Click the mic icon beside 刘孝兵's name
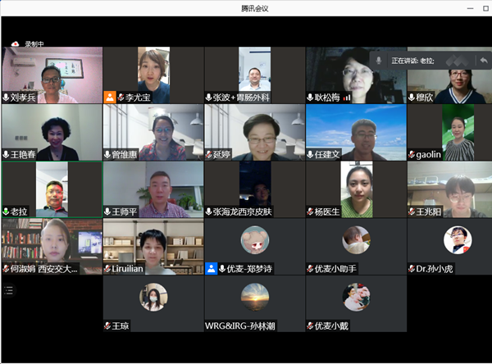 click(x=7, y=97)
